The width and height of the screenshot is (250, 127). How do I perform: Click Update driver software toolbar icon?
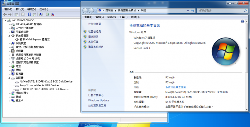48,15
